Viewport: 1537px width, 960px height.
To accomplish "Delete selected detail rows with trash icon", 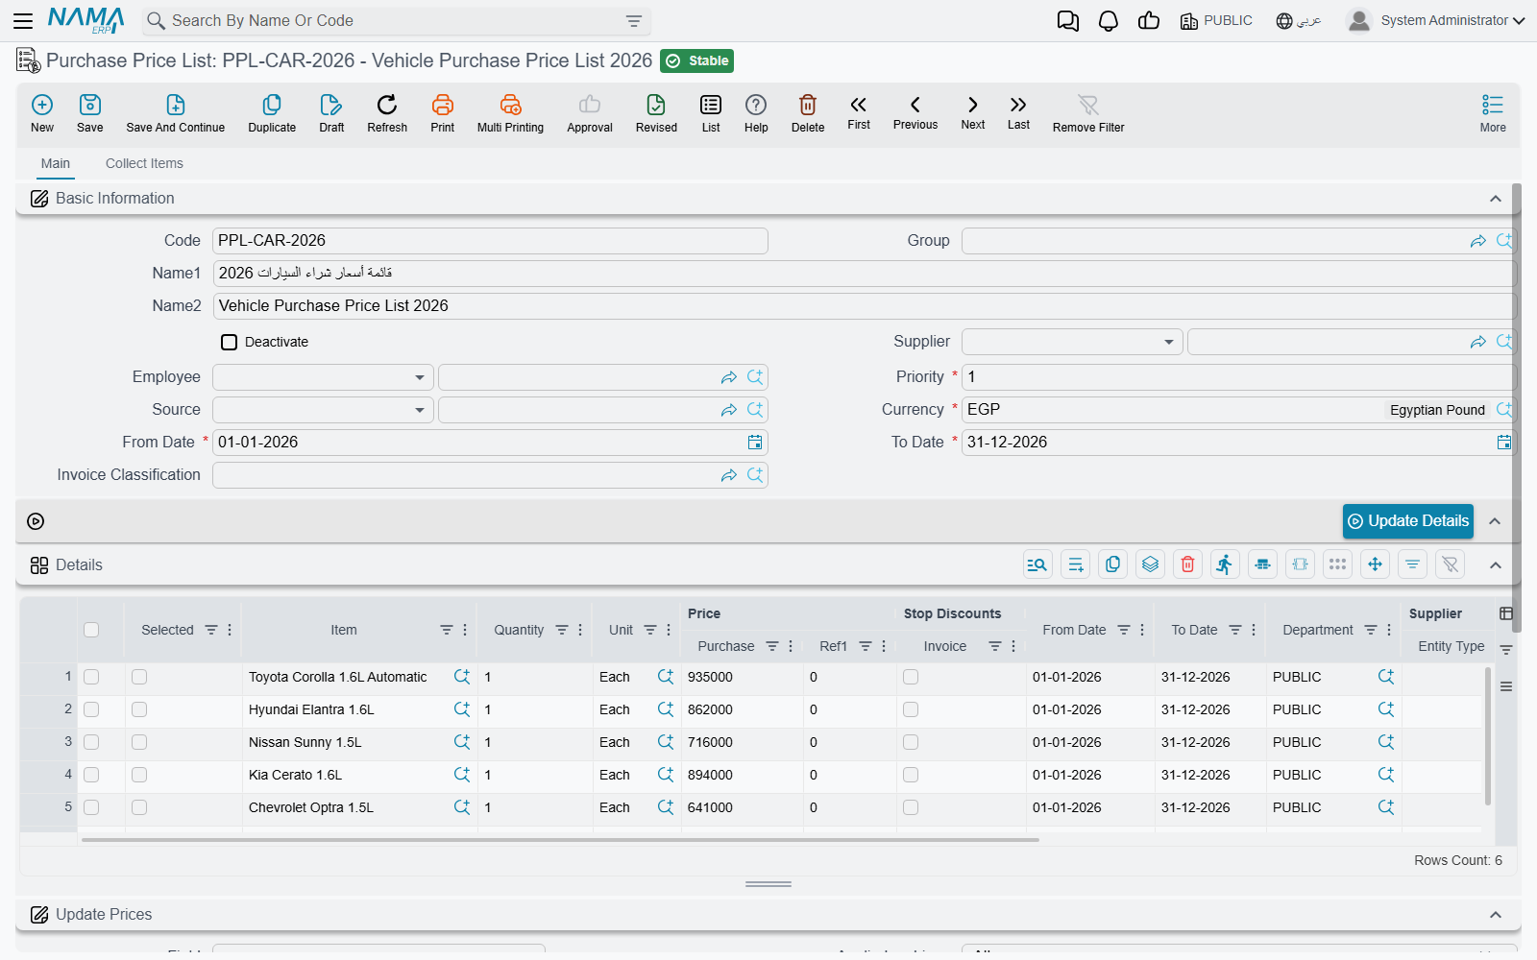I will point(1188,564).
